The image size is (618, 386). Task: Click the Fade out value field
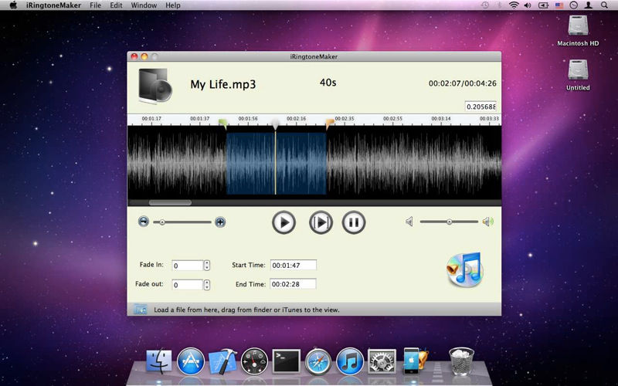tap(188, 284)
